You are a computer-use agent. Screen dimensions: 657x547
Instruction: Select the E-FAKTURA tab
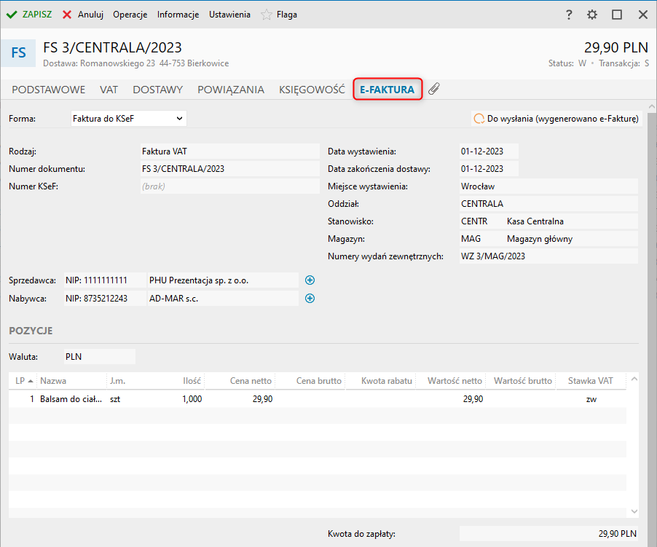tap(387, 89)
